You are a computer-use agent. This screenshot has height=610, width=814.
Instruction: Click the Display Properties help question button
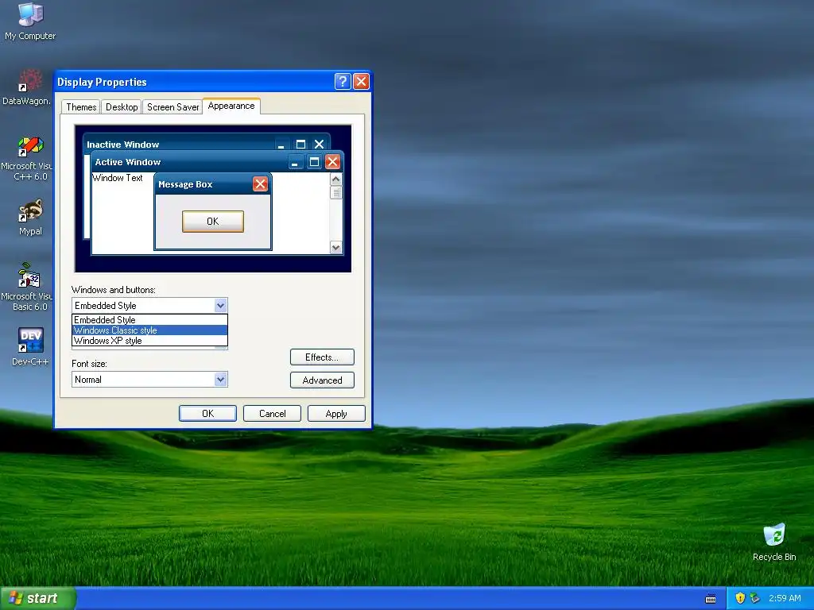pyautogui.click(x=343, y=82)
